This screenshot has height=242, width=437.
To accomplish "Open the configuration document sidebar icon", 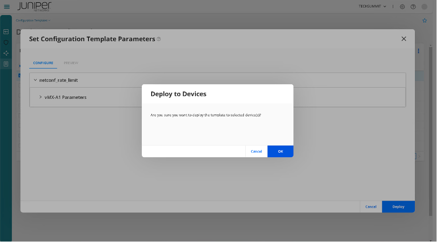I will (x=6, y=64).
